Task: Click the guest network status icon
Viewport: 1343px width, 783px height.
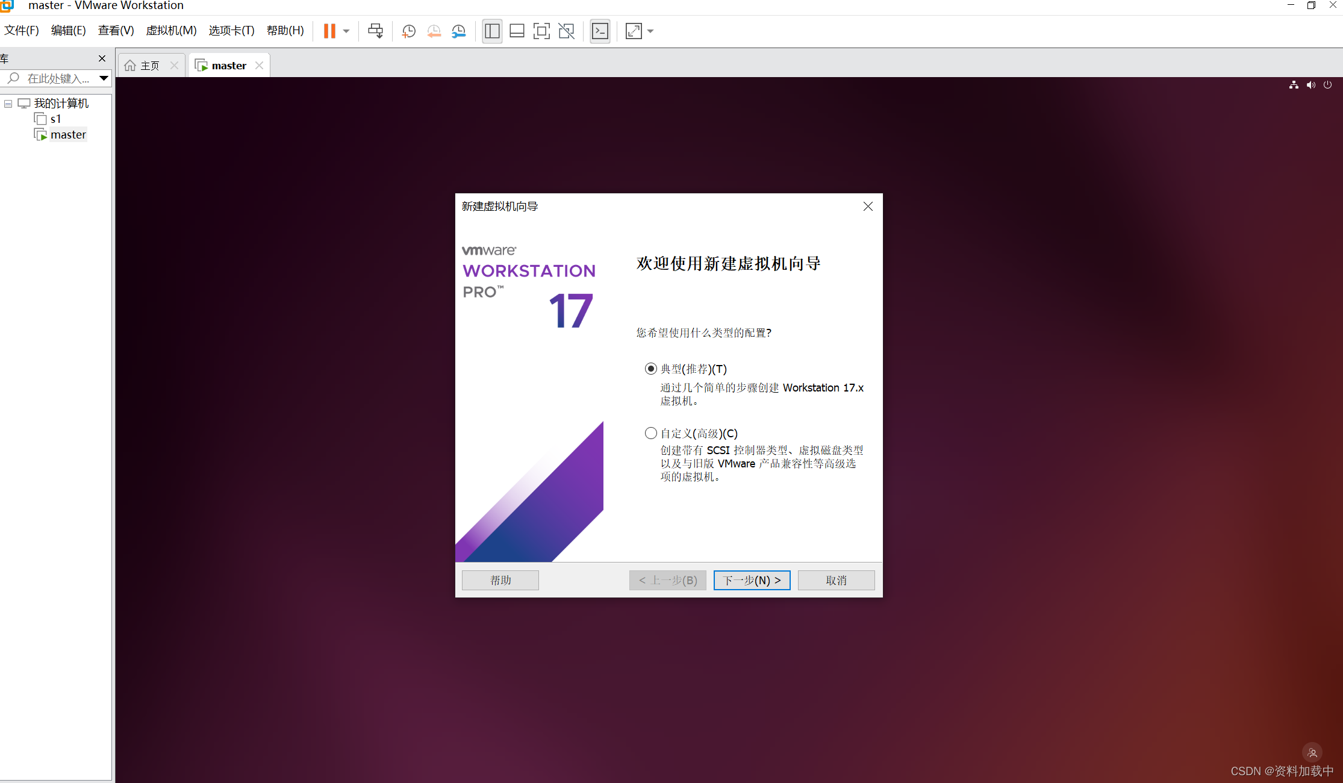Action: point(1294,85)
